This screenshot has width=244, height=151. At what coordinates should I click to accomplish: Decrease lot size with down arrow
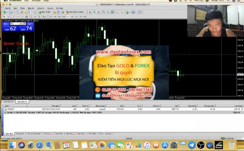[x=12, y=24]
